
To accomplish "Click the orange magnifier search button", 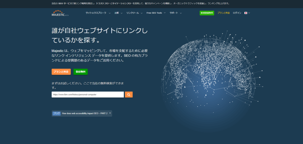I will click(x=129, y=94).
